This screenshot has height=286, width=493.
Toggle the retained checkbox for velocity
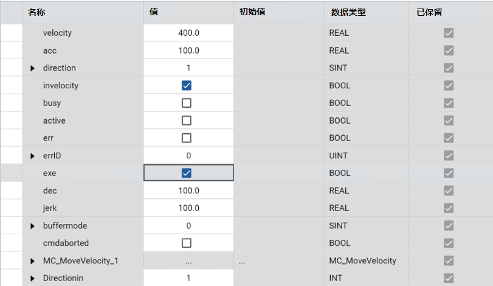pos(449,33)
